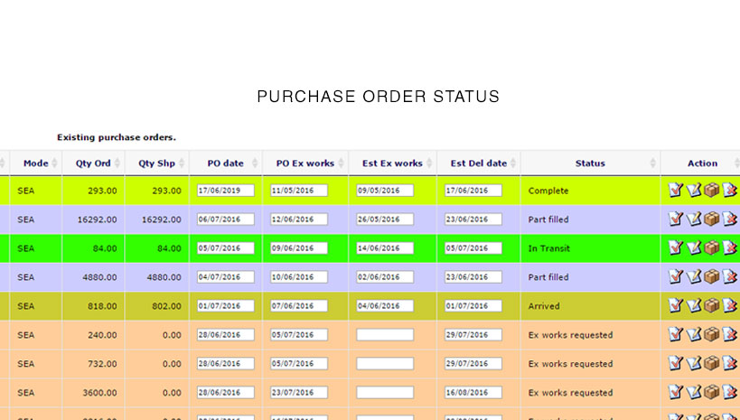The width and height of the screenshot is (740, 420).
Task: Sort the table by the Status column
Action: (590, 163)
